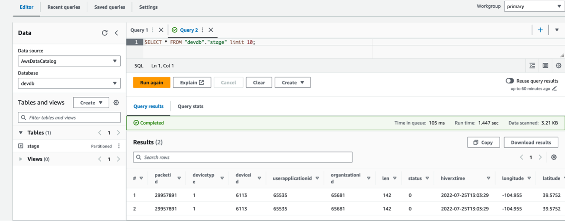Screen dimensions: 566x222
Task: Click the keyboard icon beside the editor gear
Action: [545, 65]
